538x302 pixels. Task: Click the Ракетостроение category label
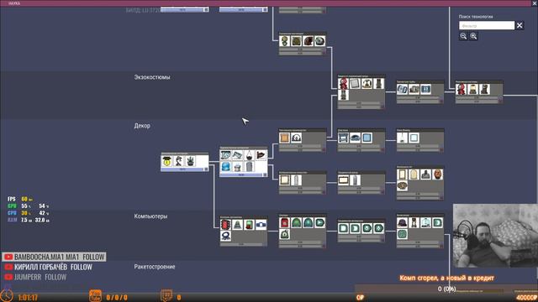pyautogui.click(x=155, y=267)
